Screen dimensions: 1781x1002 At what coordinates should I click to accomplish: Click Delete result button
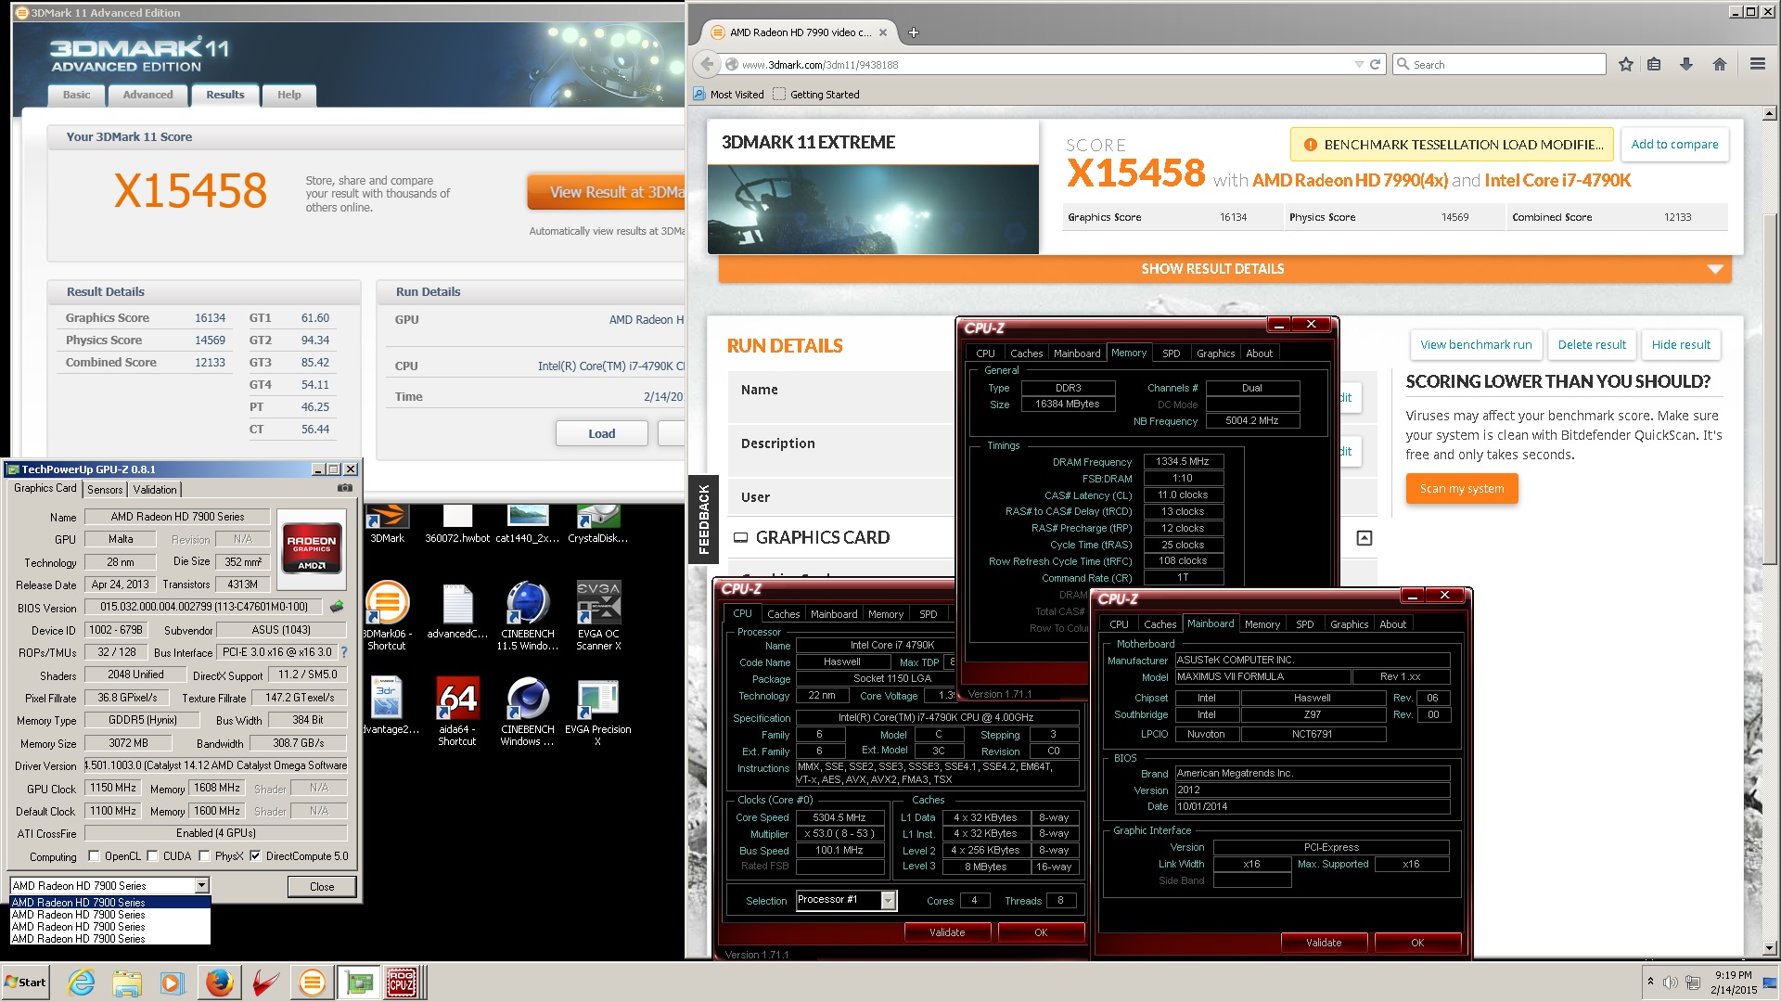coord(1592,345)
